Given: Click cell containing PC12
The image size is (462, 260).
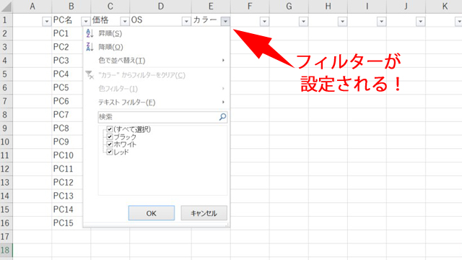Looking at the screenshot, I should (x=67, y=183).
